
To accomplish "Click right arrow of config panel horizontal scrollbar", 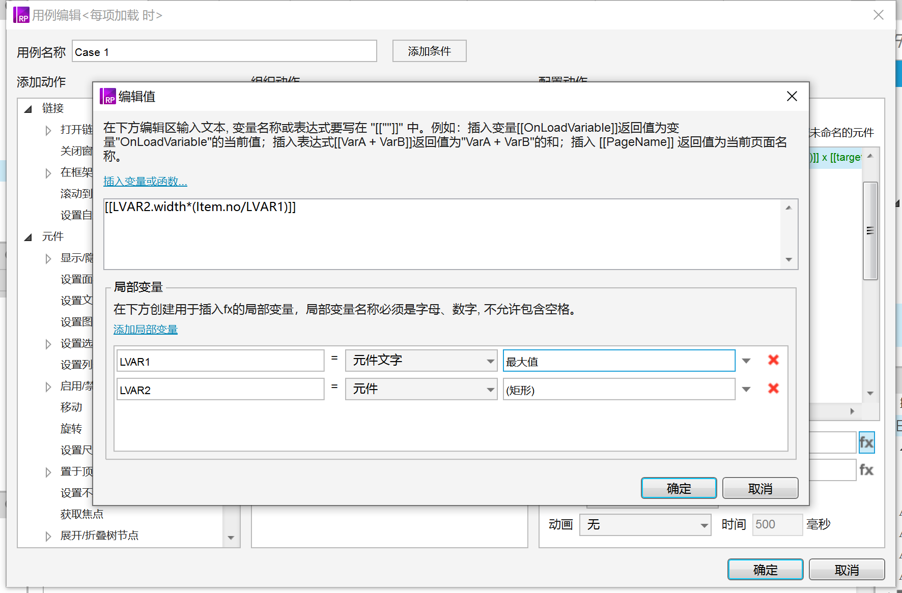I will pyautogui.click(x=852, y=411).
